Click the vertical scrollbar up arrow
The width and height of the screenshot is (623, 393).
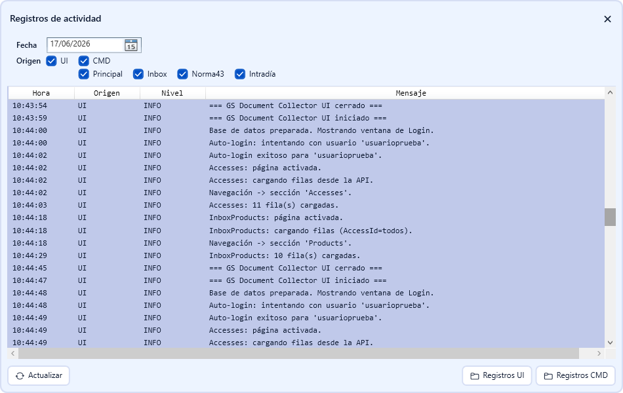click(x=610, y=92)
